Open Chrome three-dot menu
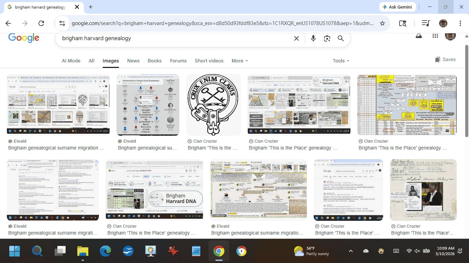The image size is (469, 263). (x=460, y=23)
